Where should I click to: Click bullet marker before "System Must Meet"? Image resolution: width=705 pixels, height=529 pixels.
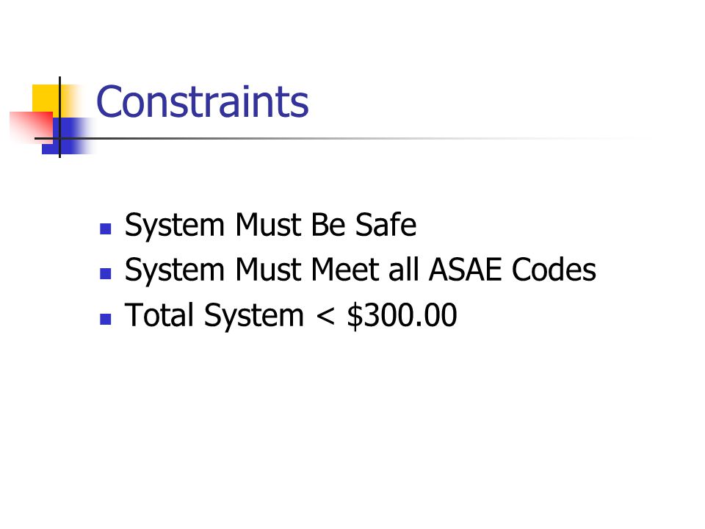105,273
